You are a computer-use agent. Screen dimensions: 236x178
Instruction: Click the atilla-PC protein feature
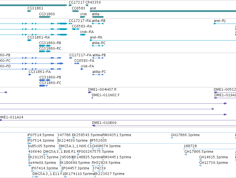tap(98, 75)
